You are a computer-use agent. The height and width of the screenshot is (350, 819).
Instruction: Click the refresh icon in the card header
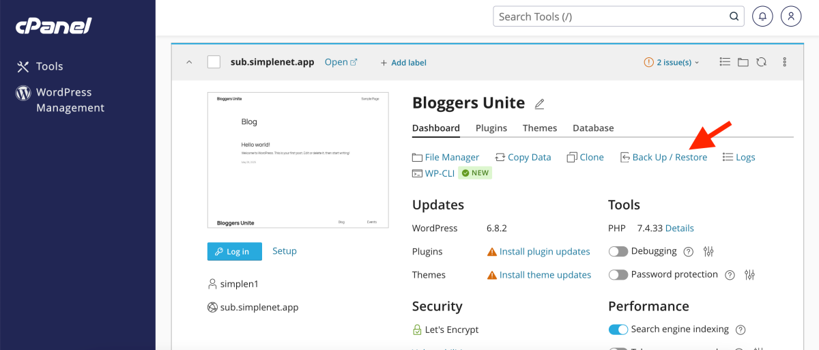[x=762, y=62]
